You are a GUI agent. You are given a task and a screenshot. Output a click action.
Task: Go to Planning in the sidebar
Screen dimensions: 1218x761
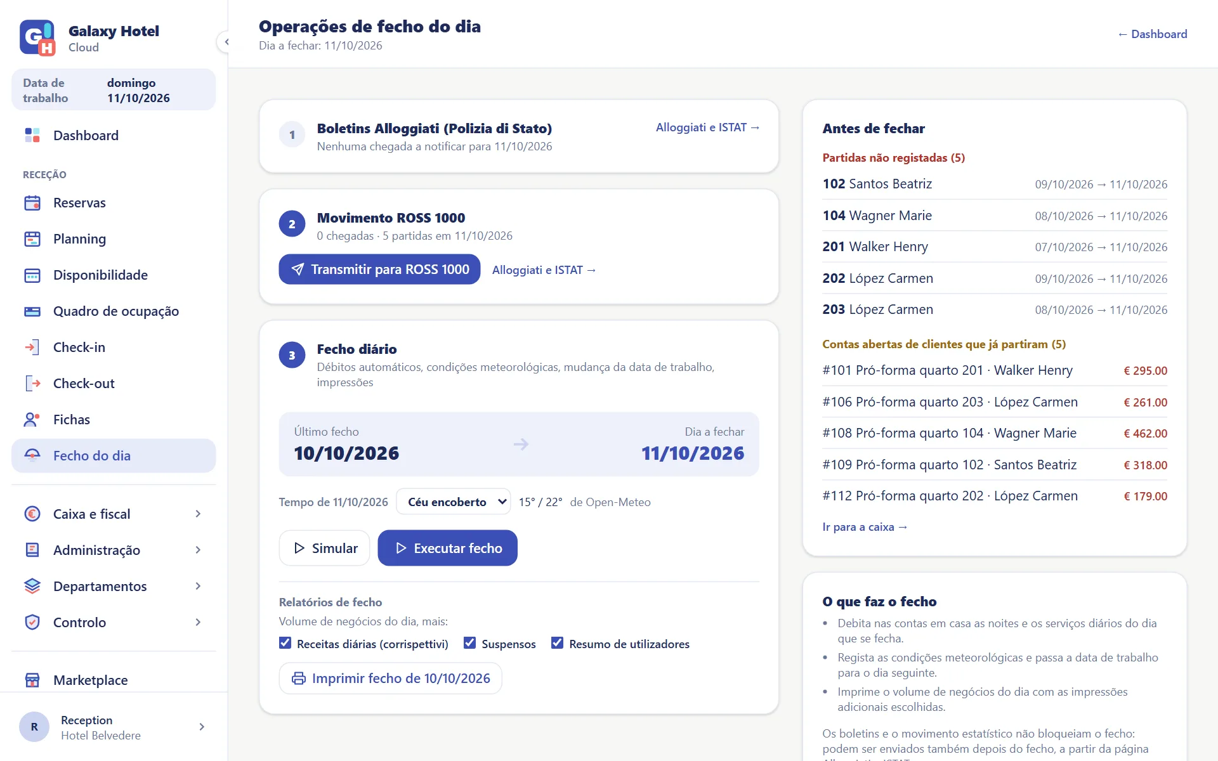tap(114, 239)
